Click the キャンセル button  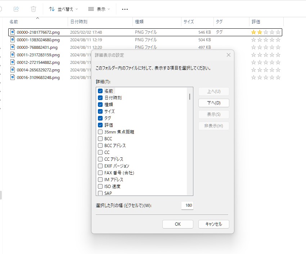[214, 224]
